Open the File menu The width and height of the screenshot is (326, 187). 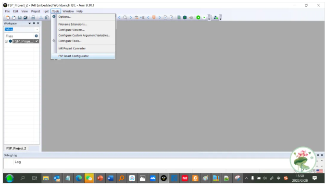(7, 11)
